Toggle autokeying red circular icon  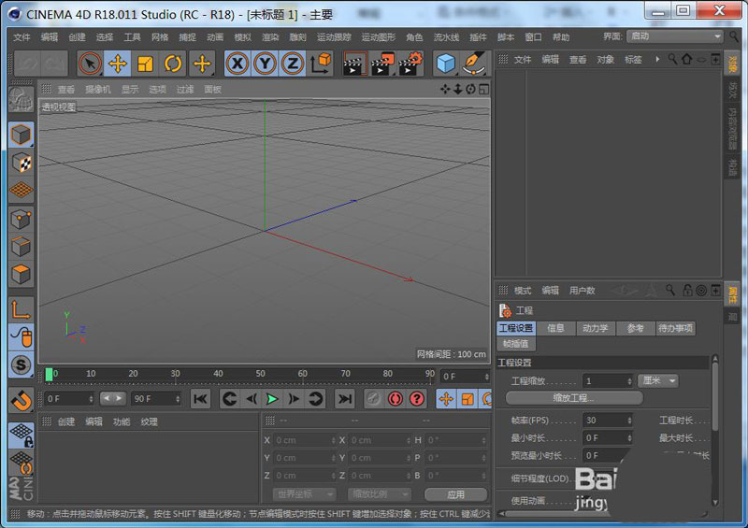tap(395, 399)
